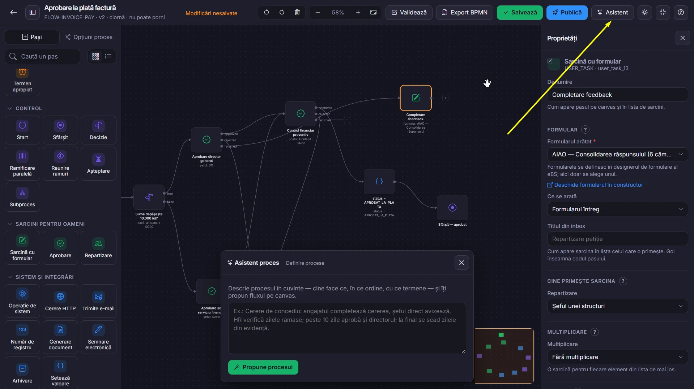
Task: Zoom out with the minus button
Action: click(318, 12)
